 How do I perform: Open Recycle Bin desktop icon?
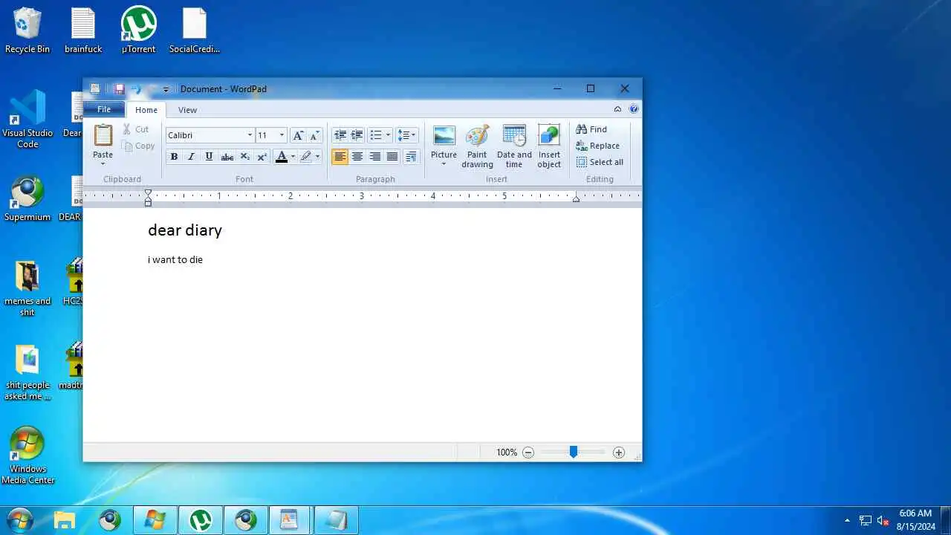click(x=27, y=30)
